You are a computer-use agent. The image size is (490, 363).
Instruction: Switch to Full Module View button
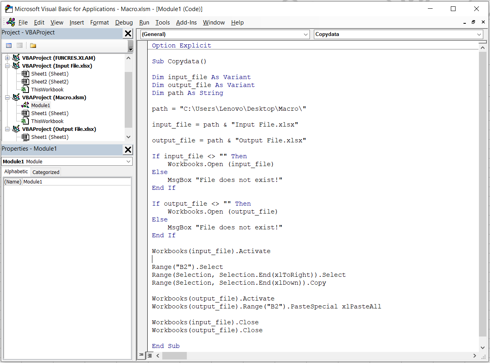150,355
